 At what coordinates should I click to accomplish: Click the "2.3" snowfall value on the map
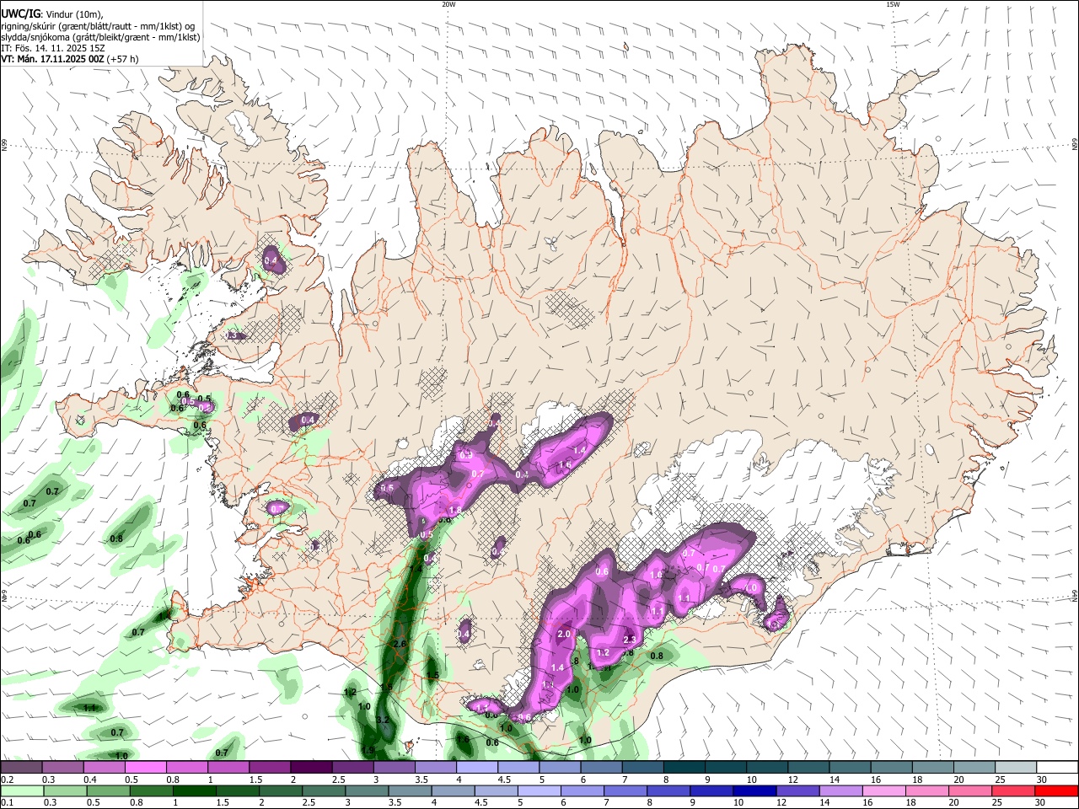pos(629,640)
